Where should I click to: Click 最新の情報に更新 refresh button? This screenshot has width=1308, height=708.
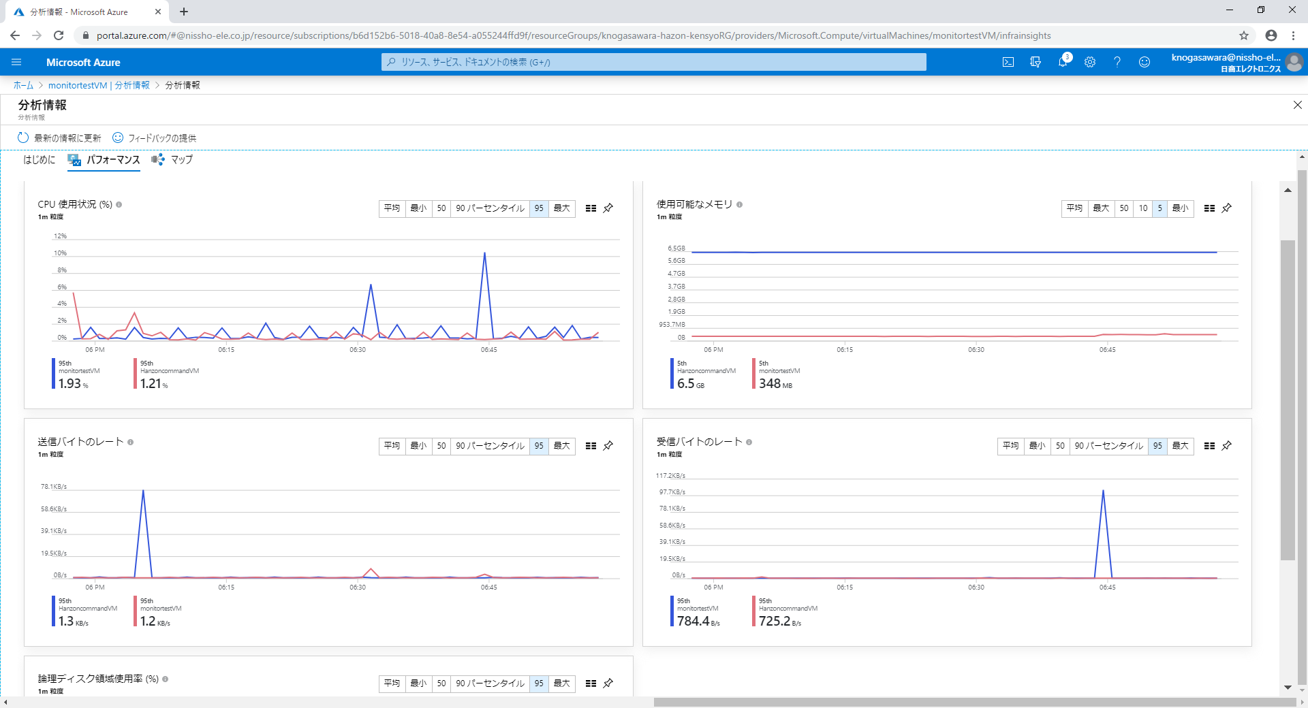pyautogui.click(x=60, y=138)
